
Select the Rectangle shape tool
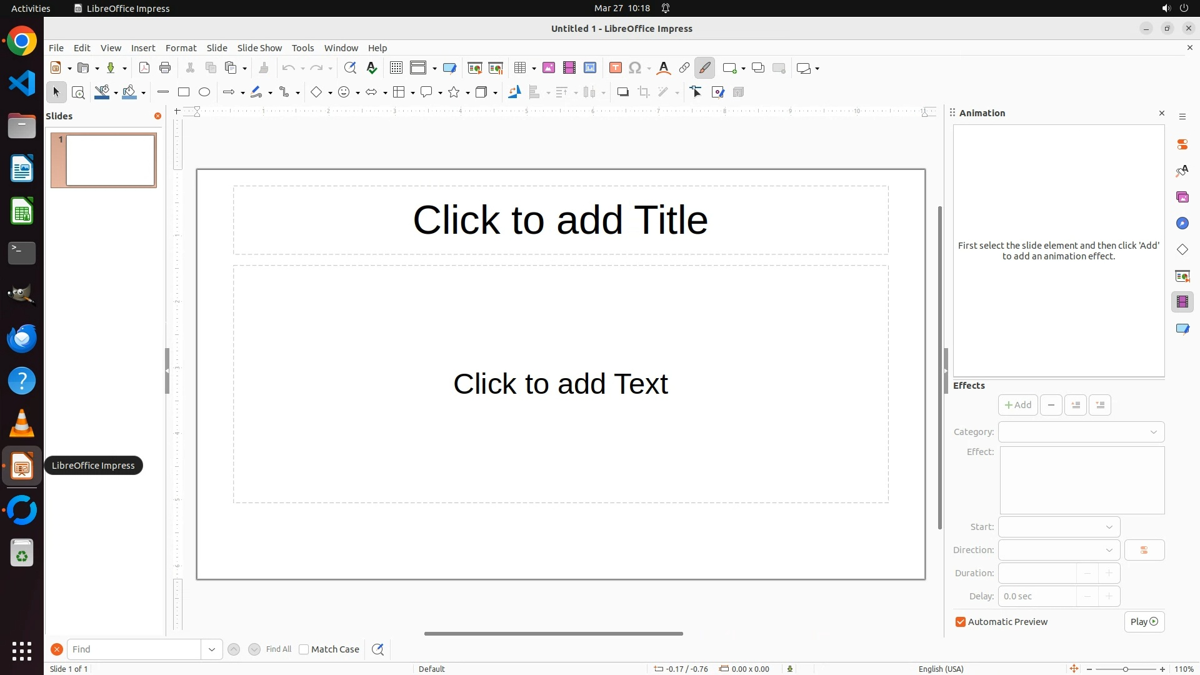point(184,92)
